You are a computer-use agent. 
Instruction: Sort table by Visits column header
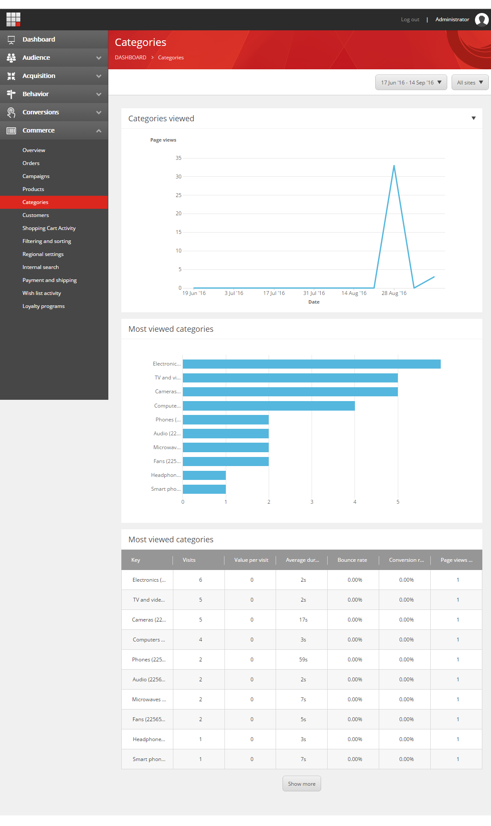(189, 560)
